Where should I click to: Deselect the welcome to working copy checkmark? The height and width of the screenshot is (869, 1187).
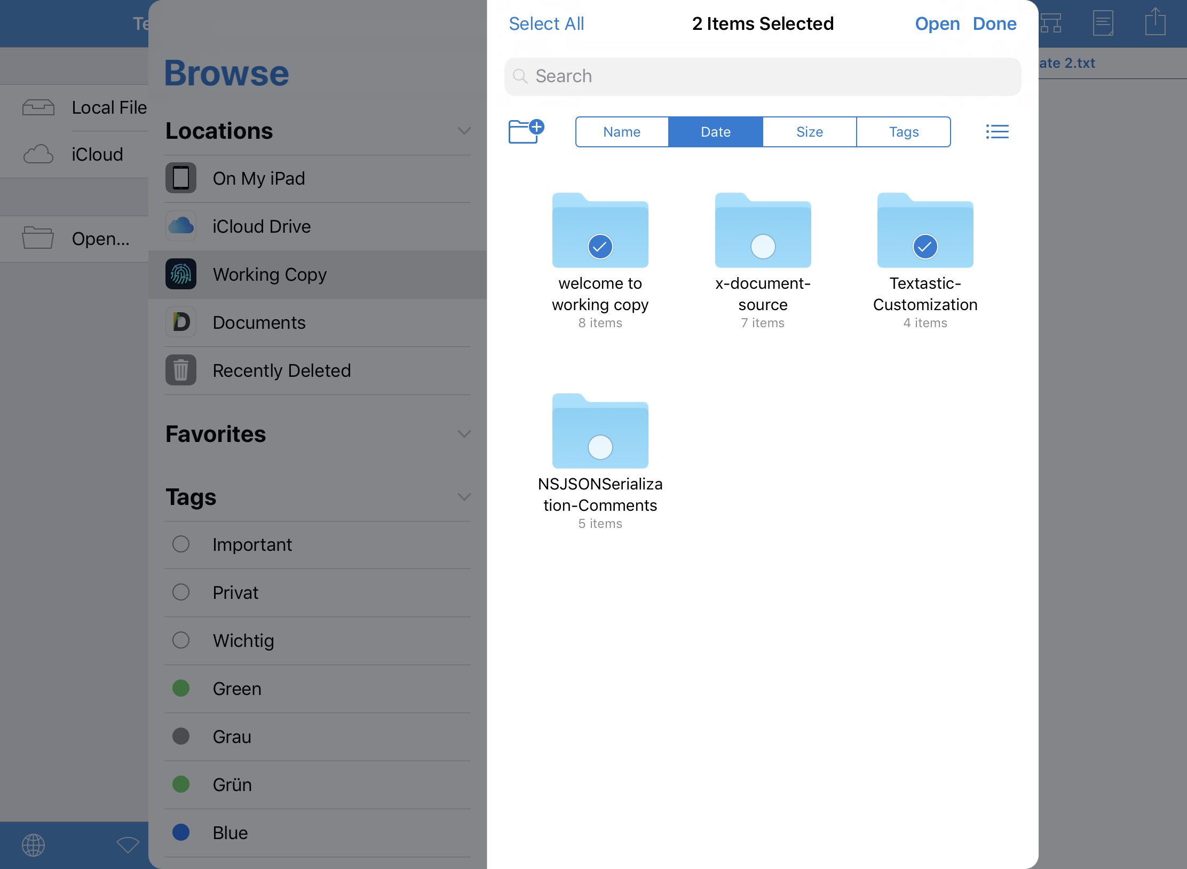[600, 247]
